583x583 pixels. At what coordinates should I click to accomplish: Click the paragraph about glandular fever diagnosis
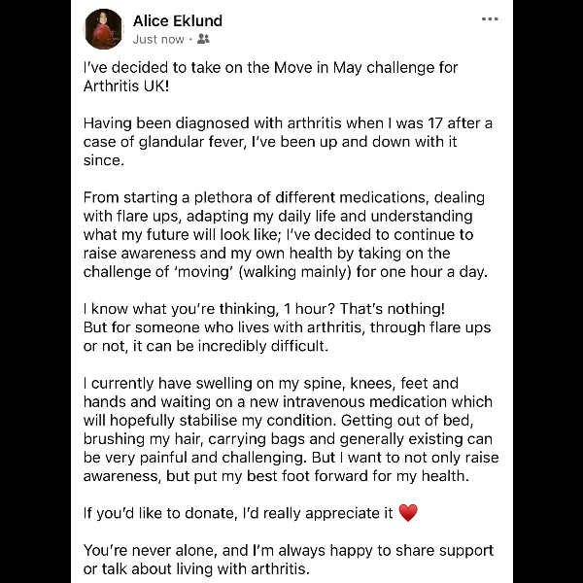pos(287,142)
